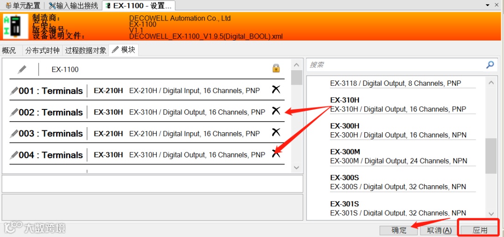Select EX-300M 24 Channels entry
Screen dimensions: 504x237
(403, 156)
